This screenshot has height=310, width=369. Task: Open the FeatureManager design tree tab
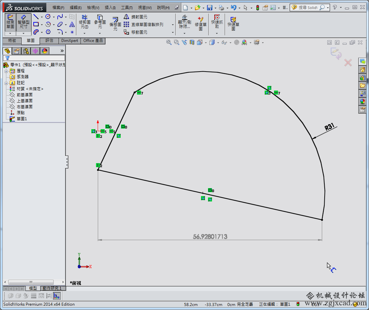pyautogui.click(x=7, y=51)
